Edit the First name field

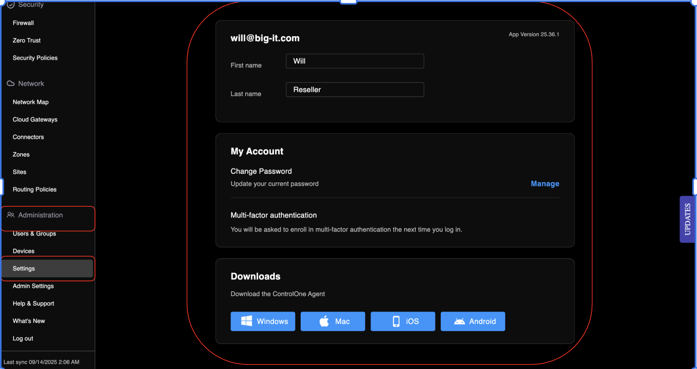tap(354, 61)
